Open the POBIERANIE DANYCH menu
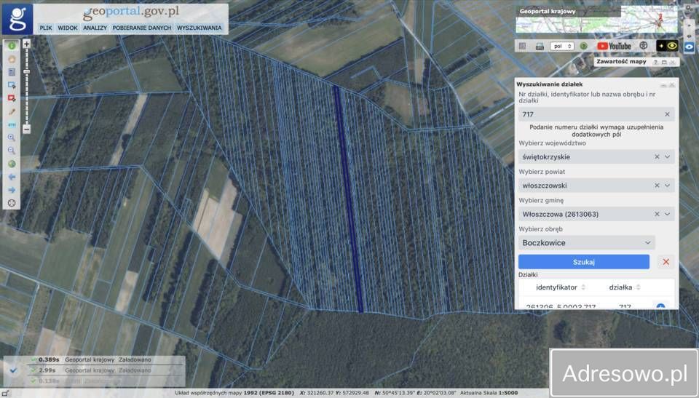Screen dimensions: 699x398 [x=142, y=28]
